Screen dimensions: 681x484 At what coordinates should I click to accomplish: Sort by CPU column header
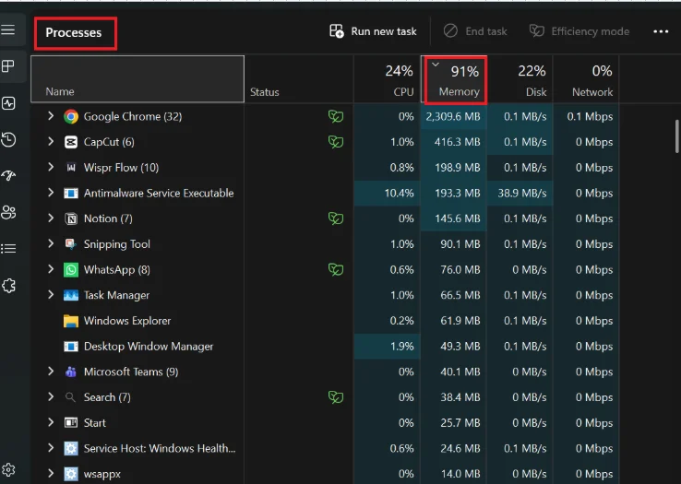387,80
